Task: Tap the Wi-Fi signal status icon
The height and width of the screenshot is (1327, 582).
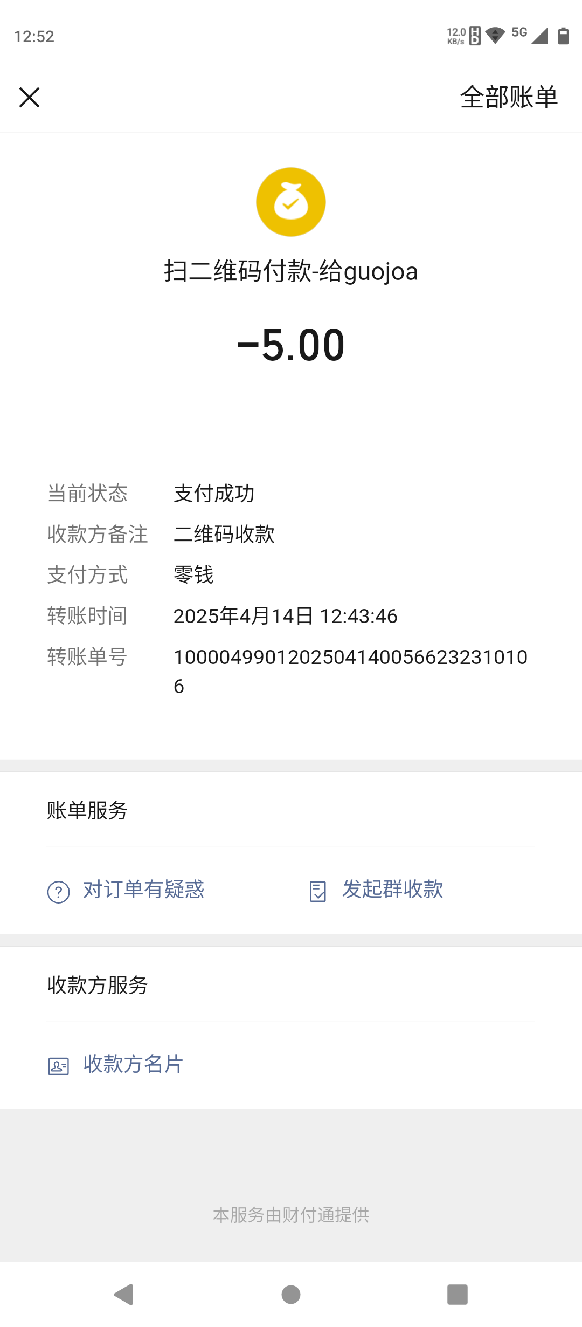Action: 495,36
